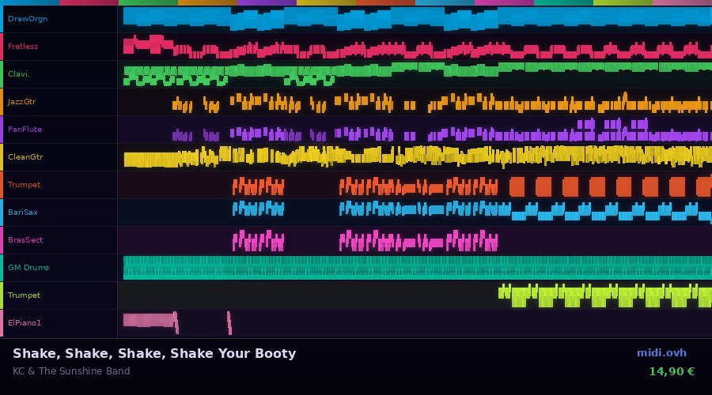The height and width of the screenshot is (395, 712).
Task: Click the song title Shake Your Booty
Action: (x=154, y=353)
